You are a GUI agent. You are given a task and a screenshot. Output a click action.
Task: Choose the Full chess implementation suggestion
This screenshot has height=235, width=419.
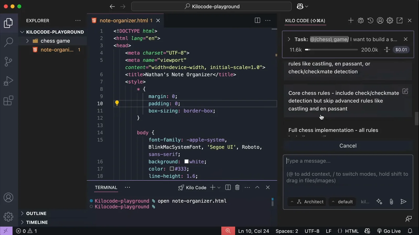348,130
